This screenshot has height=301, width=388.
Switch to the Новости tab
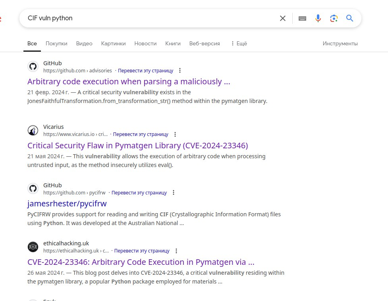tap(145, 43)
